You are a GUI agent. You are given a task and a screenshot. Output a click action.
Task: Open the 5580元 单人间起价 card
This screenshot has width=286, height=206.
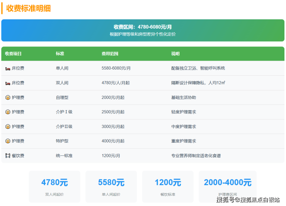[111, 186]
